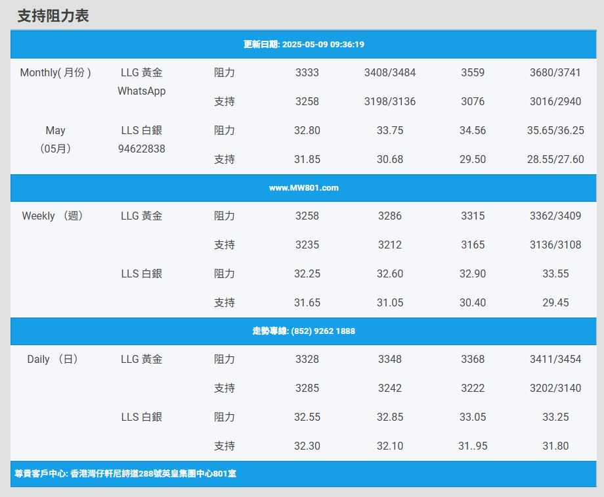The height and width of the screenshot is (497, 604).
Task: Select the value 29.50
Action: coord(473,159)
